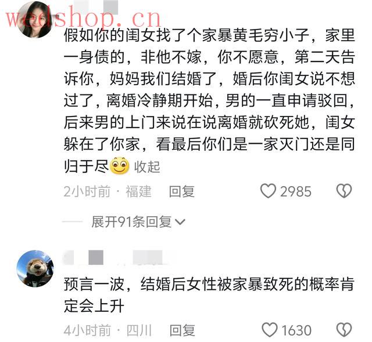Like the comment with 2985 likes
This screenshot has width=372, height=342.
268,191
